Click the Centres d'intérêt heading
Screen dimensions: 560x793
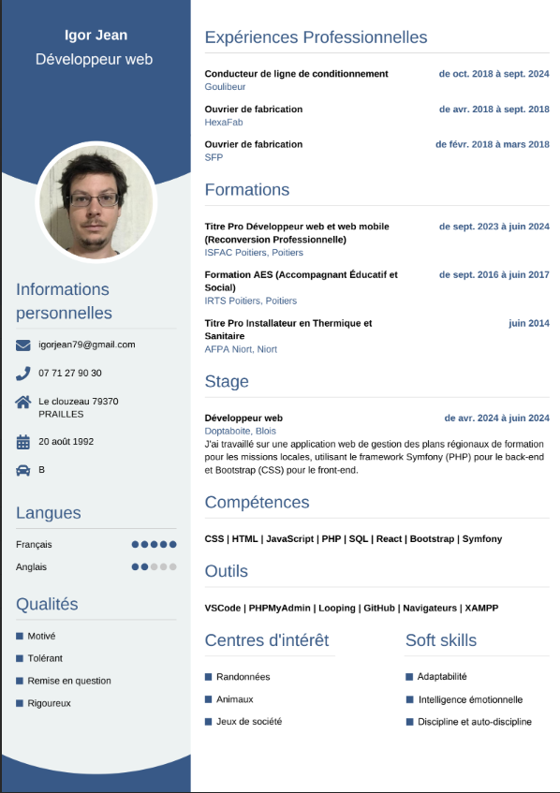(x=267, y=640)
